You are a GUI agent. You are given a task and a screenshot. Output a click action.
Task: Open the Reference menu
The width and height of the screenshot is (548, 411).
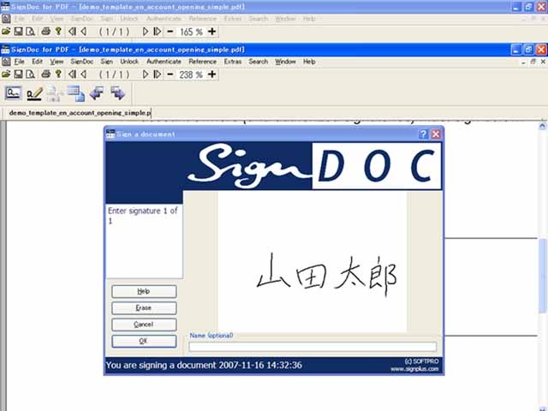click(203, 62)
